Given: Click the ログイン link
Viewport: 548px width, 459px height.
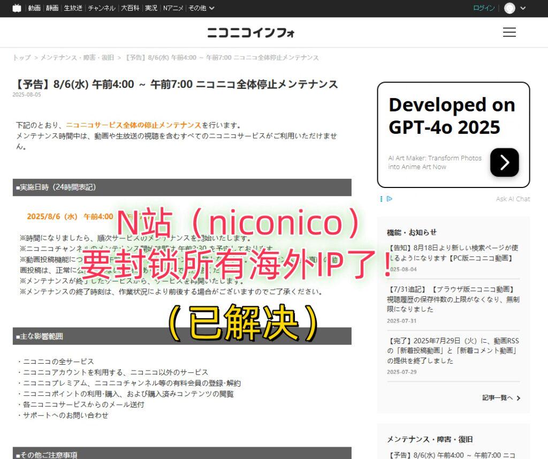Looking at the screenshot, I should (484, 8).
